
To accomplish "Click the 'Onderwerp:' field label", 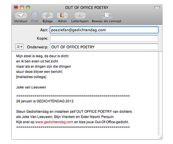I will click(38, 47).
